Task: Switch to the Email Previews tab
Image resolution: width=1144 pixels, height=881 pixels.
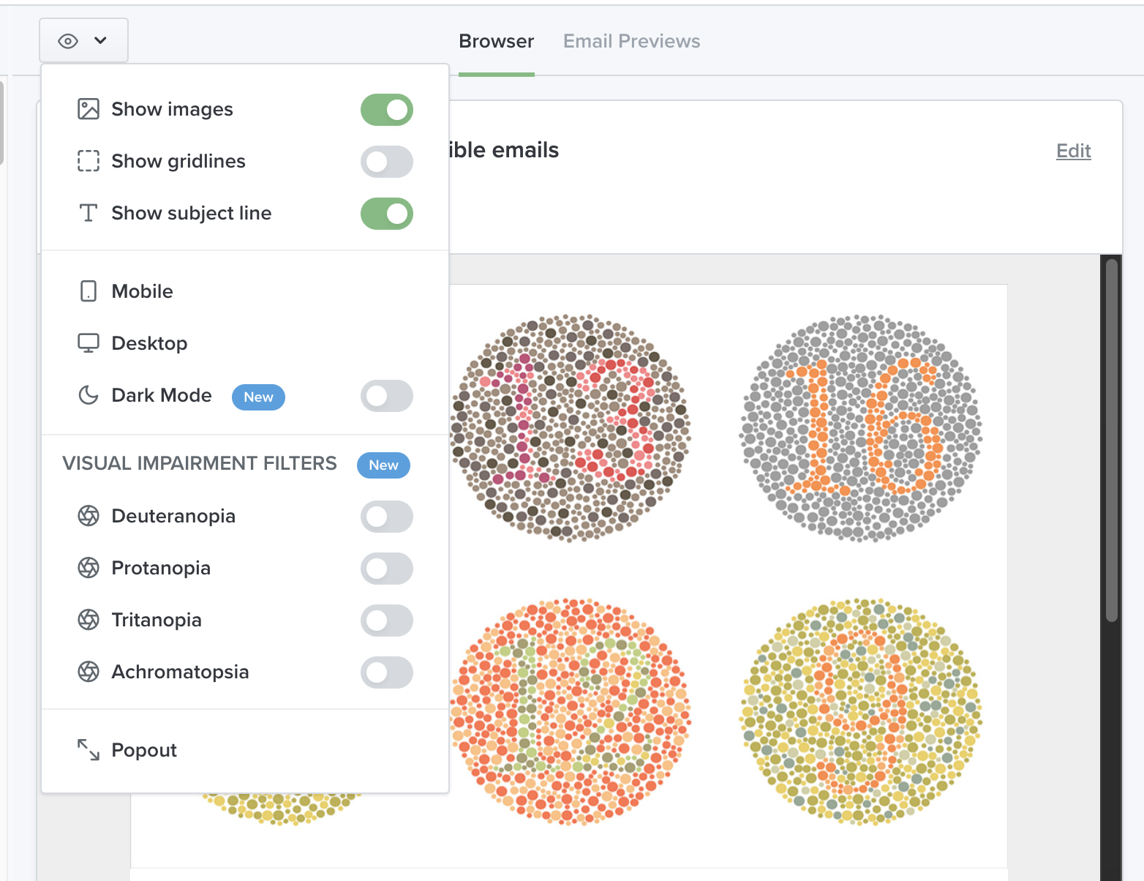Action: 631,41
